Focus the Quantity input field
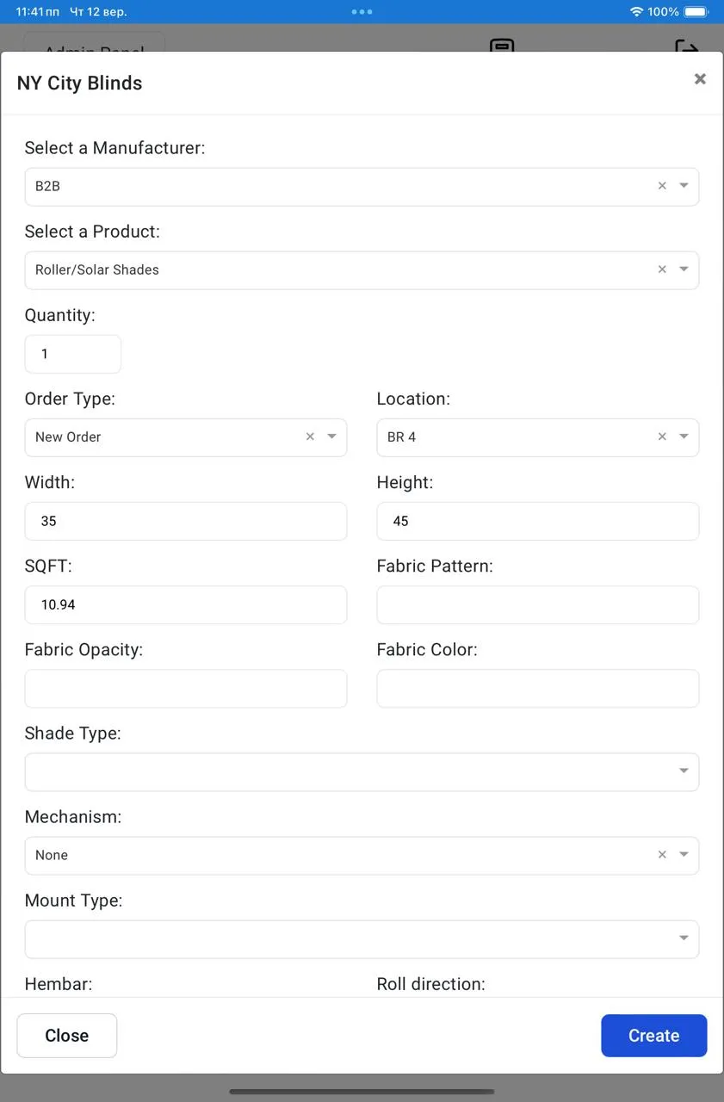724x1102 pixels. (73, 354)
